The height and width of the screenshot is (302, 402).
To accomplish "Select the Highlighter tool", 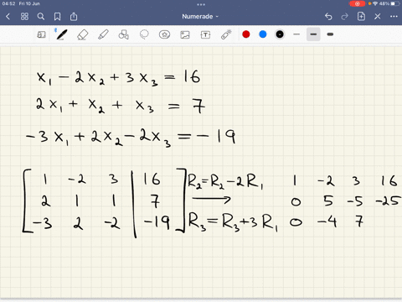I will tap(103, 34).
